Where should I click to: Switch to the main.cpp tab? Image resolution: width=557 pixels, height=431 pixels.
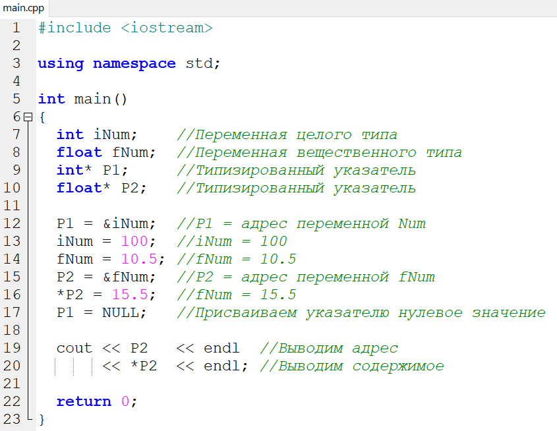tap(24, 8)
